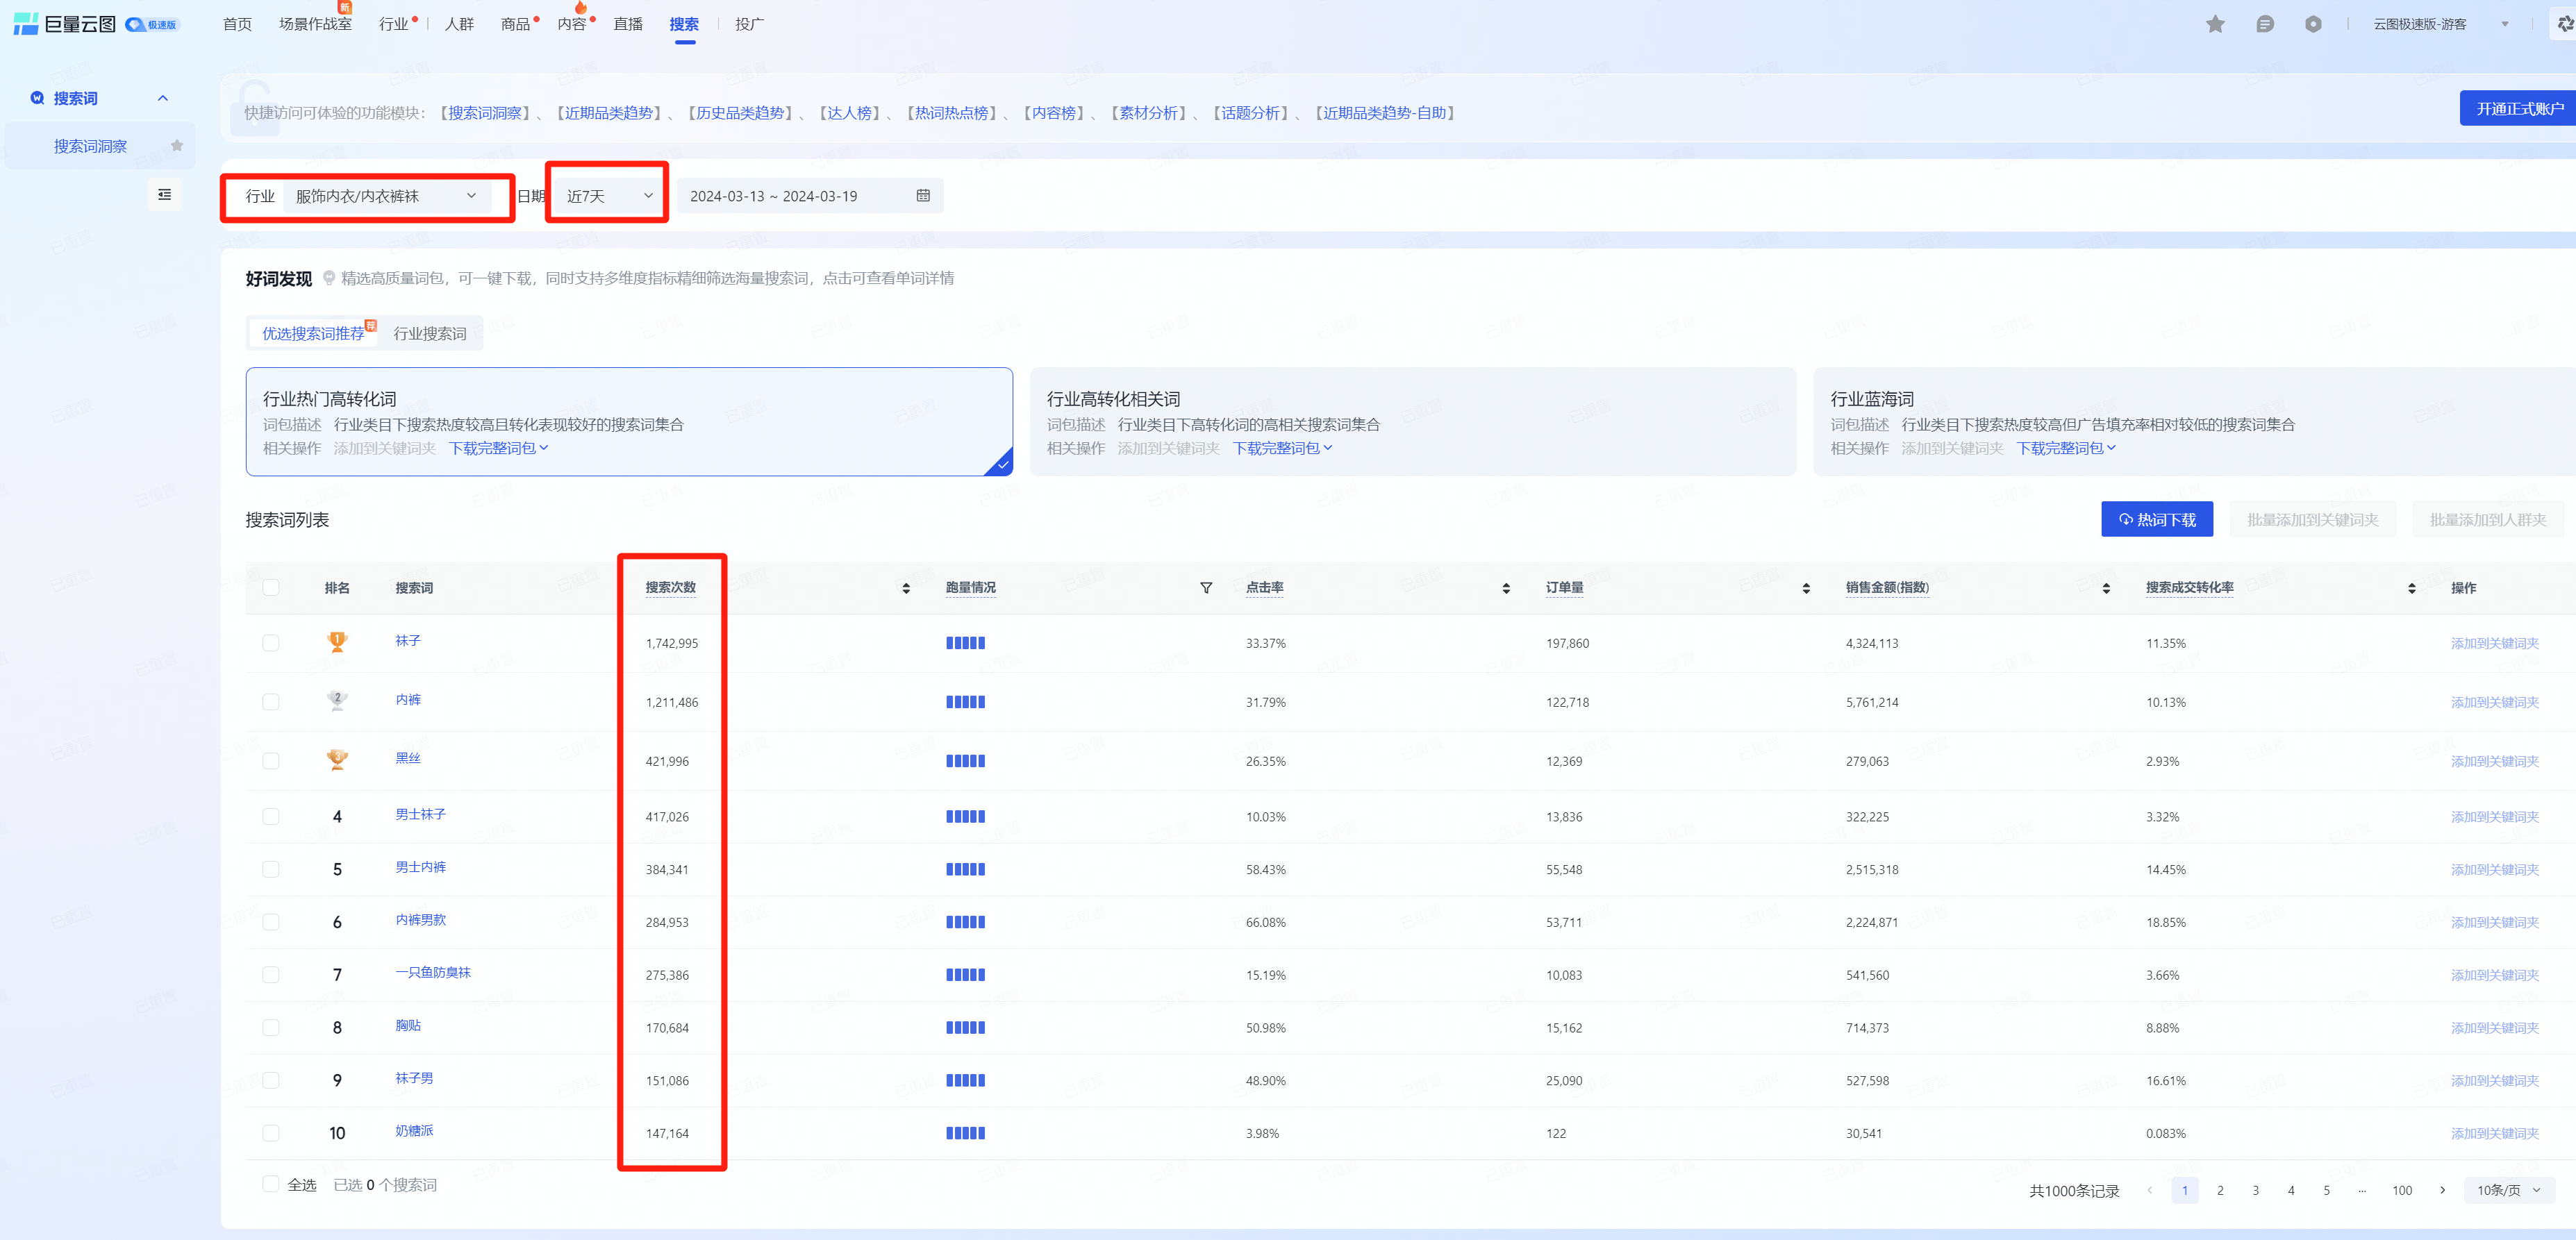Open the 首页 top navigation tab
Viewport: 2576px width, 1240px height.
pyautogui.click(x=237, y=24)
